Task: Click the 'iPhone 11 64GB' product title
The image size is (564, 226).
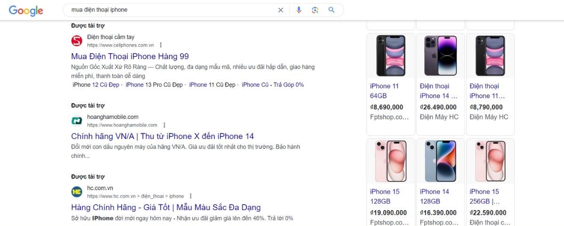Action: coord(384,91)
